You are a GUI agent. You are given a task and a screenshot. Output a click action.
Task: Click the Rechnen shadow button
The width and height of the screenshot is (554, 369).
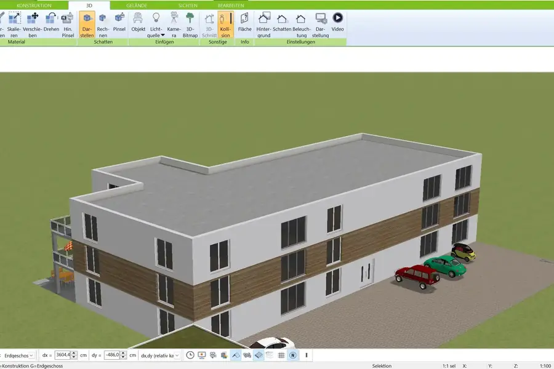point(103,25)
